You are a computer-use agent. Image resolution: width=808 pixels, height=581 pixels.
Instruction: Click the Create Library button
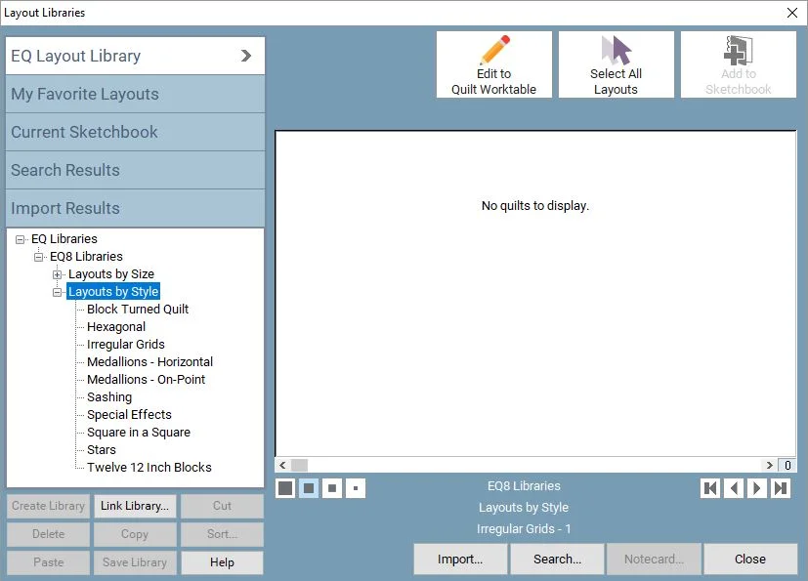[49, 506]
